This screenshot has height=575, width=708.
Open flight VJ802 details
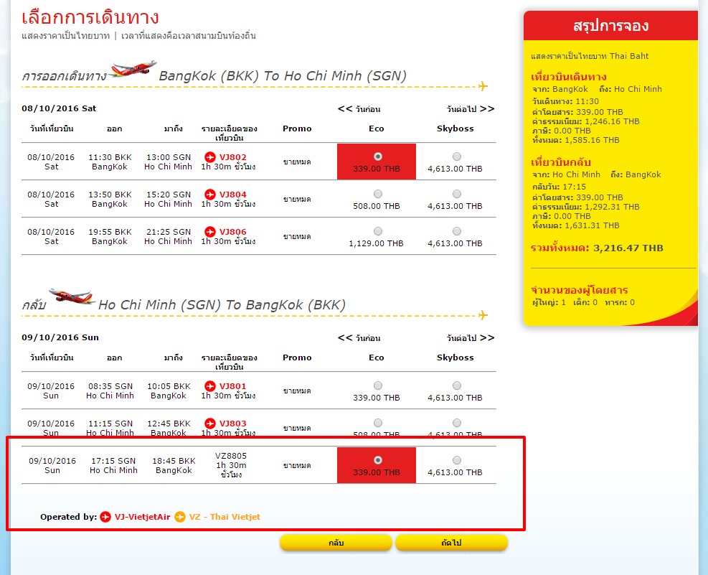point(233,156)
